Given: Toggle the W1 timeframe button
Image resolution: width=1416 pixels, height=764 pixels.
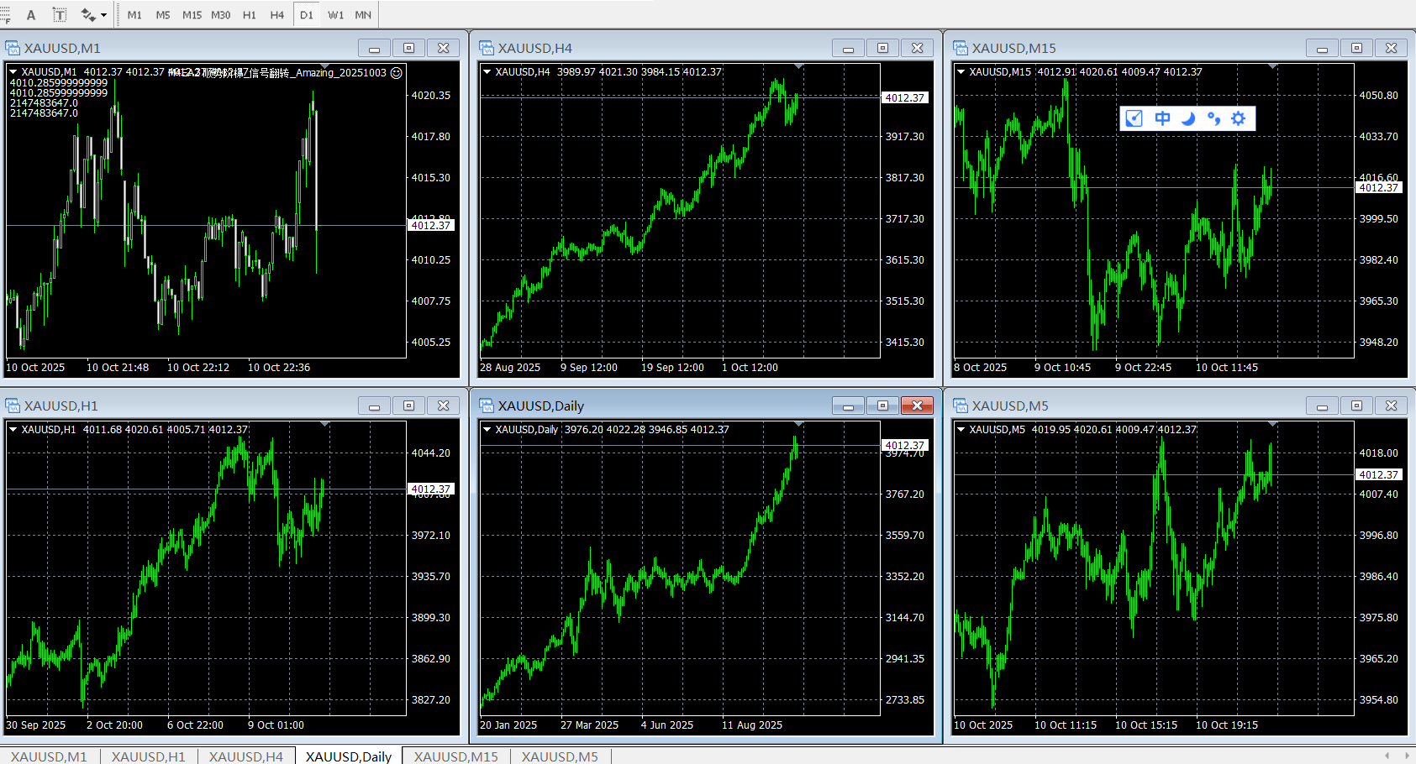Looking at the screenshot, I should tap(335, 15).
